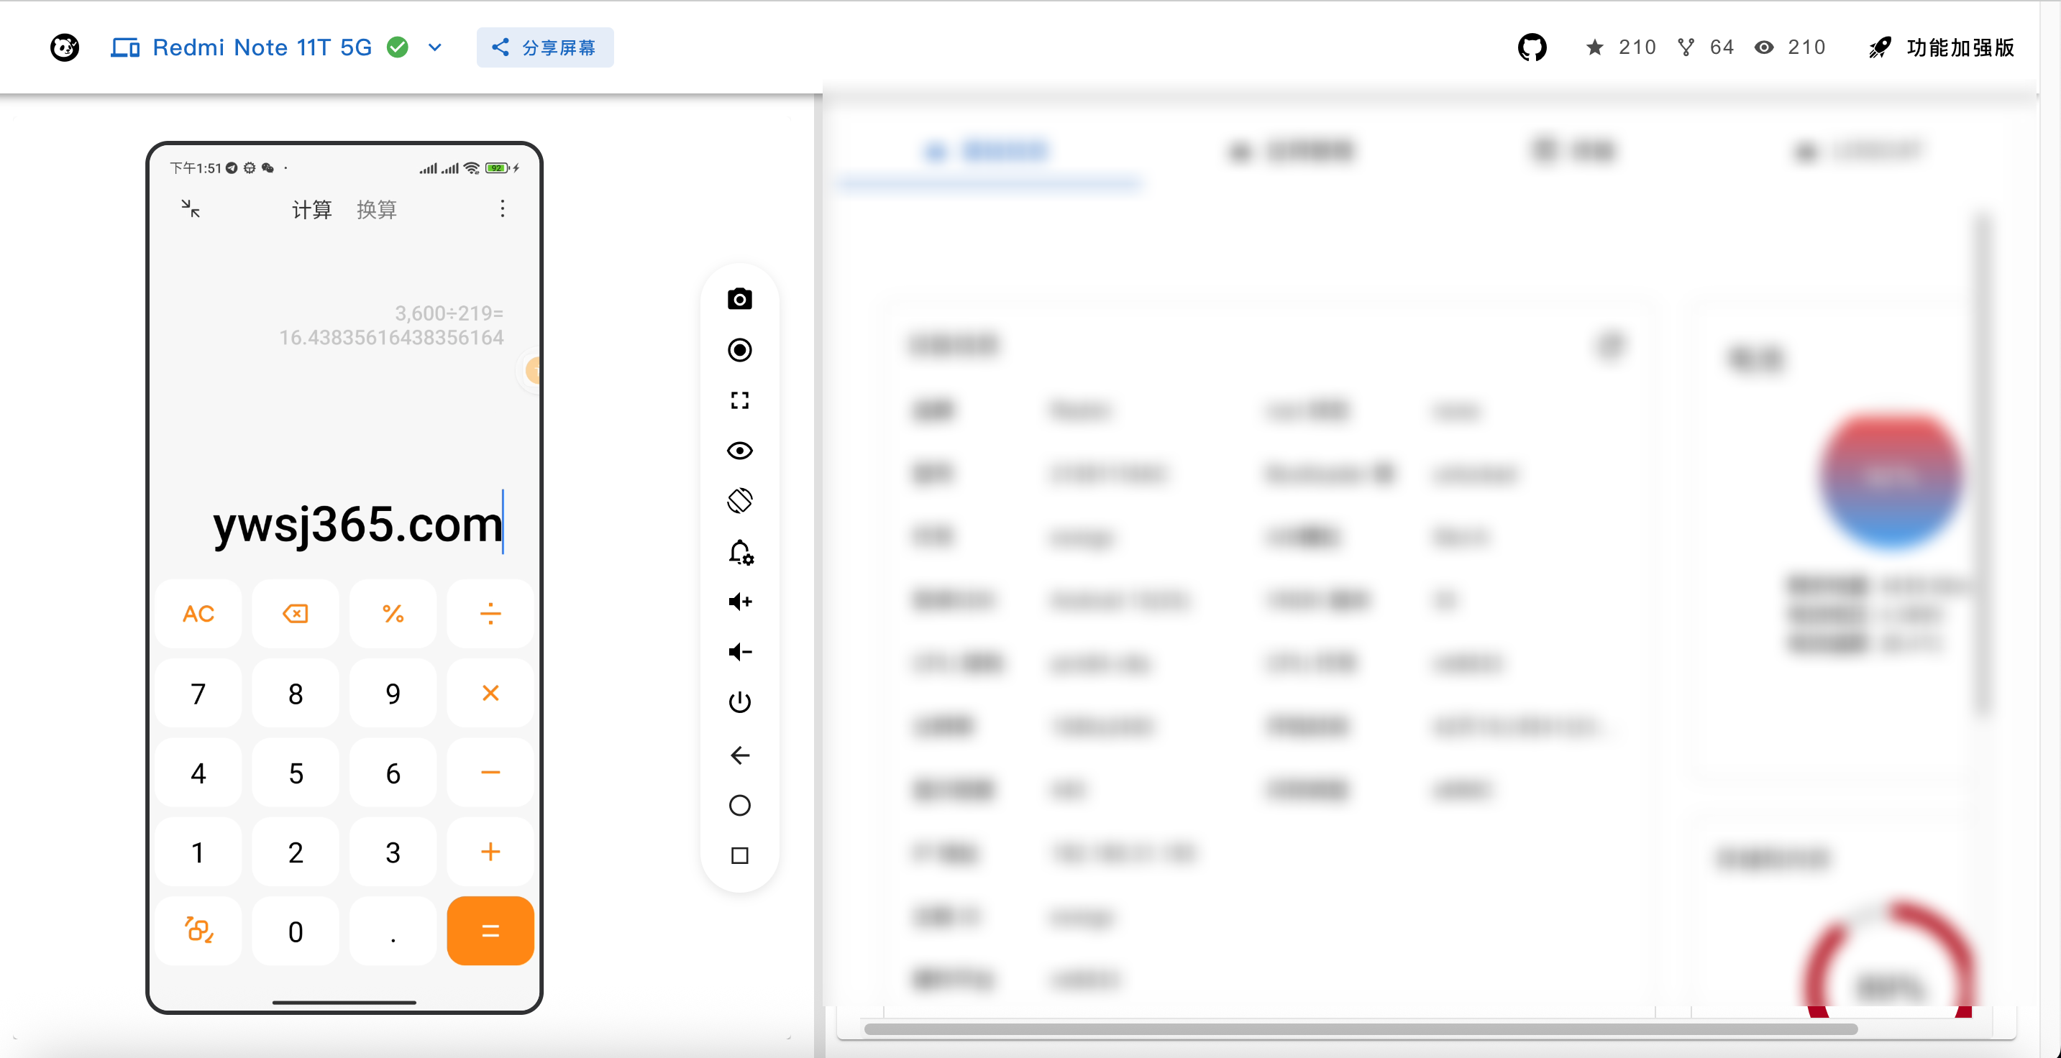The width and height of the screenshot is (2061, 1058).
Task: Toggle the calculator function-switch key
Action: click(x=198, y=930)
